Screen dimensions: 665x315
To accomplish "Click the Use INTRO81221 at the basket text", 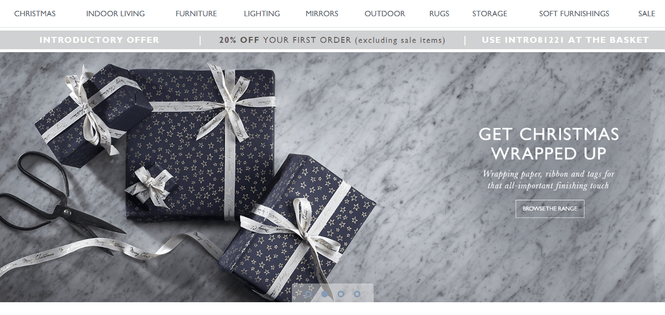I will [565, 40].
